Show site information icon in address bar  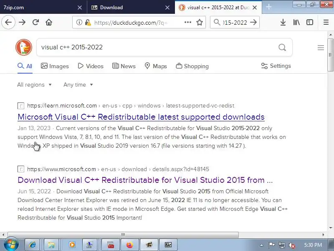pyautogui.click(x=79, y=22)
